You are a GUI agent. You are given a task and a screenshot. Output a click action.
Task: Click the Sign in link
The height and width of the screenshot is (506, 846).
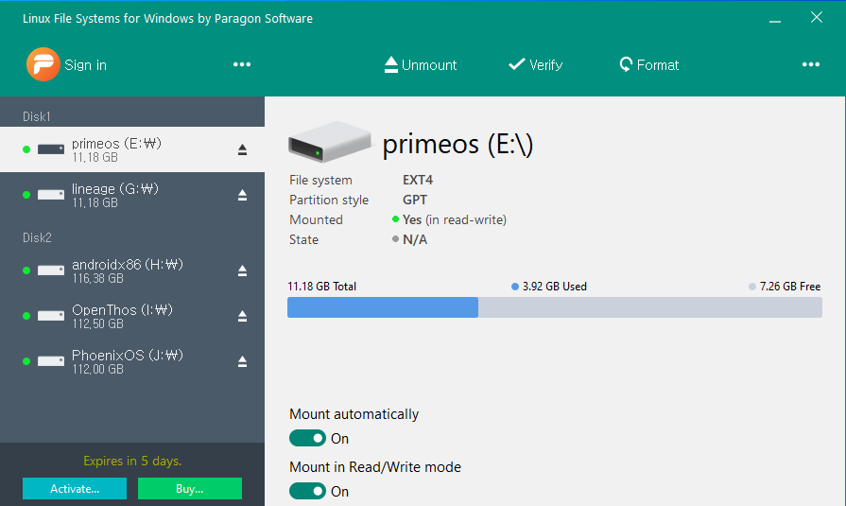point(85,65)
